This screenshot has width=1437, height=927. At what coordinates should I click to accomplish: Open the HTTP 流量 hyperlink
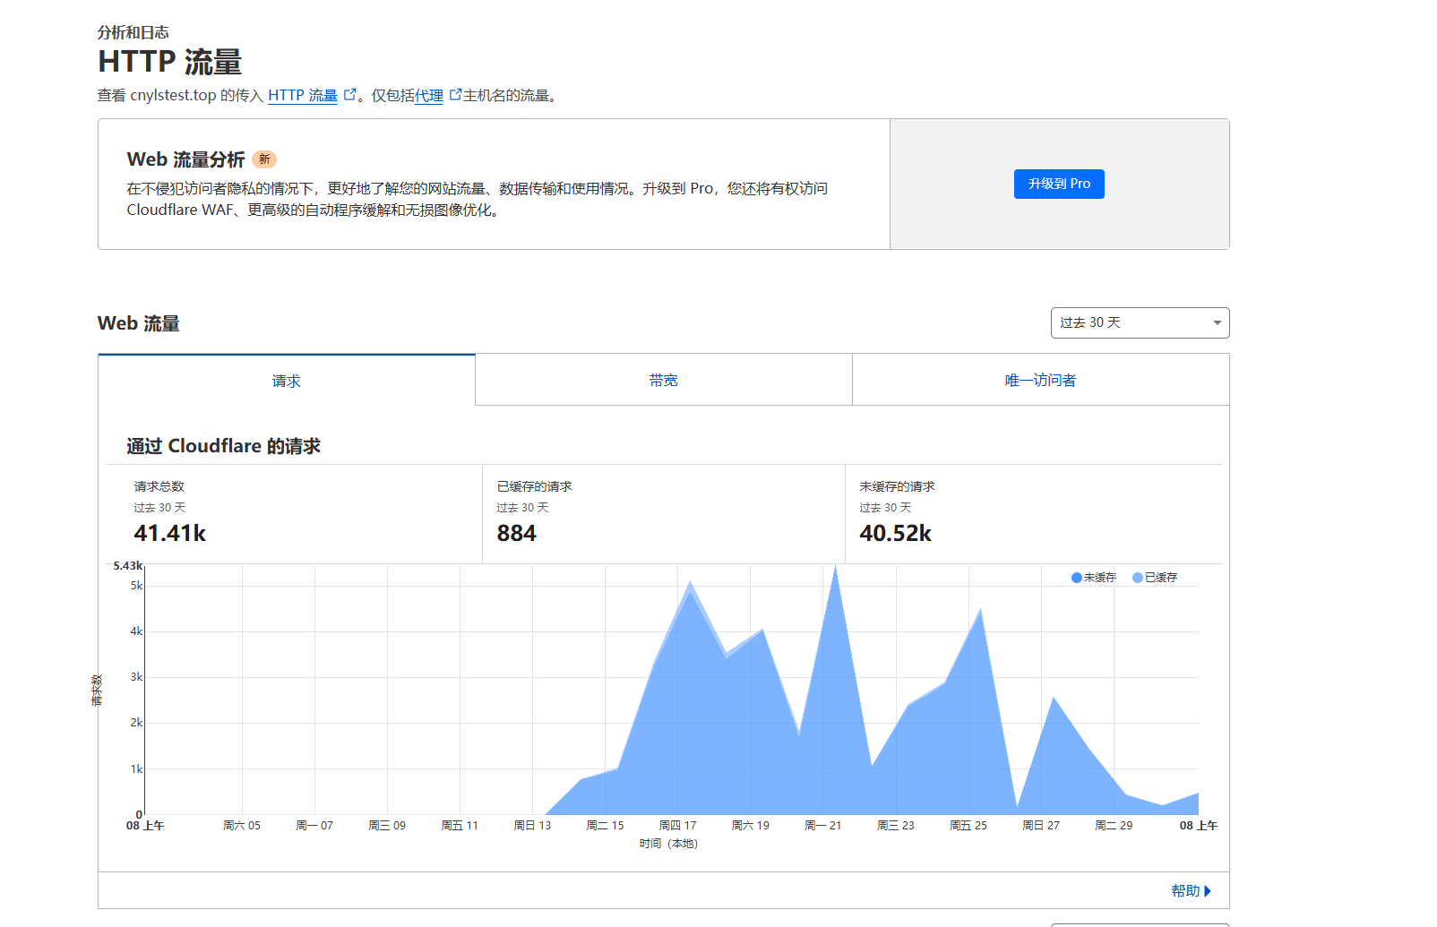pos(305,96)
